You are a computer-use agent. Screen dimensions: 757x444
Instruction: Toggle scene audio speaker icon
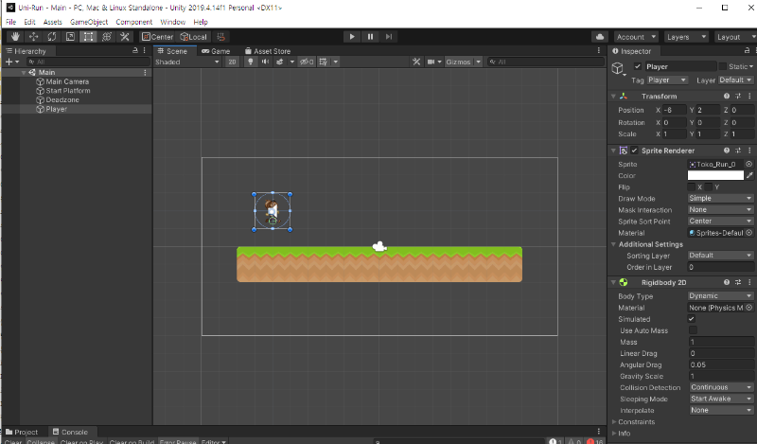(x=265, y=62)
